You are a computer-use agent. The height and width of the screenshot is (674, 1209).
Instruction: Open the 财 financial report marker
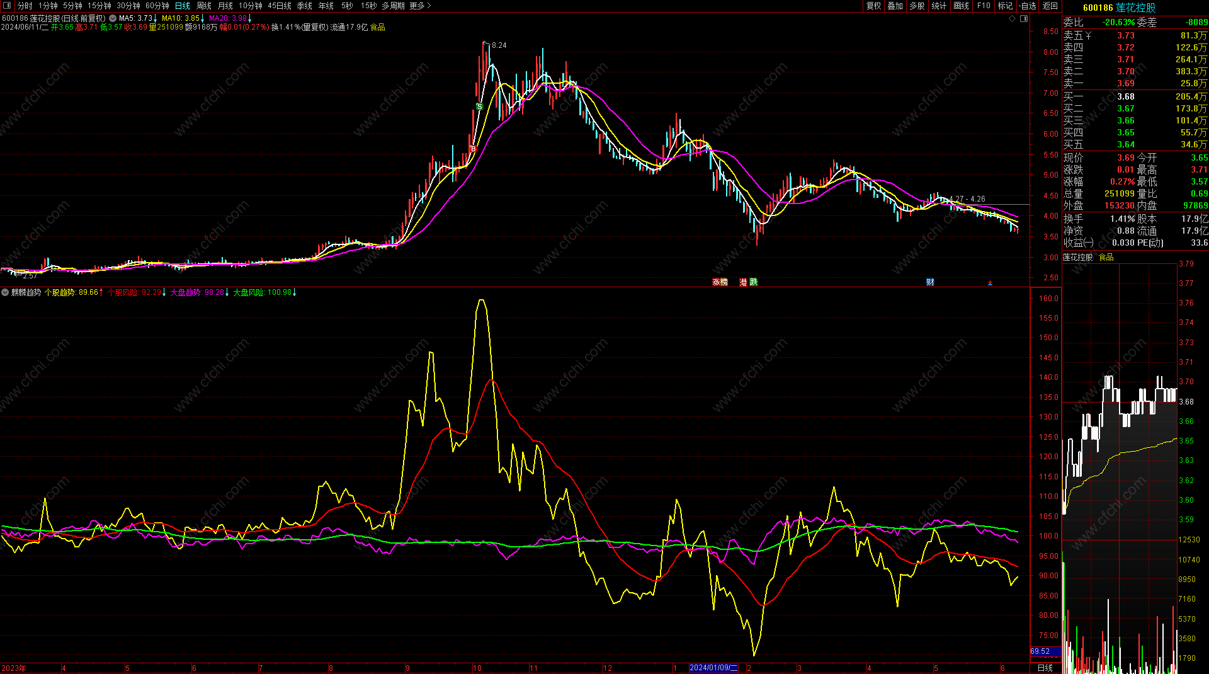[x=930, y=282]
